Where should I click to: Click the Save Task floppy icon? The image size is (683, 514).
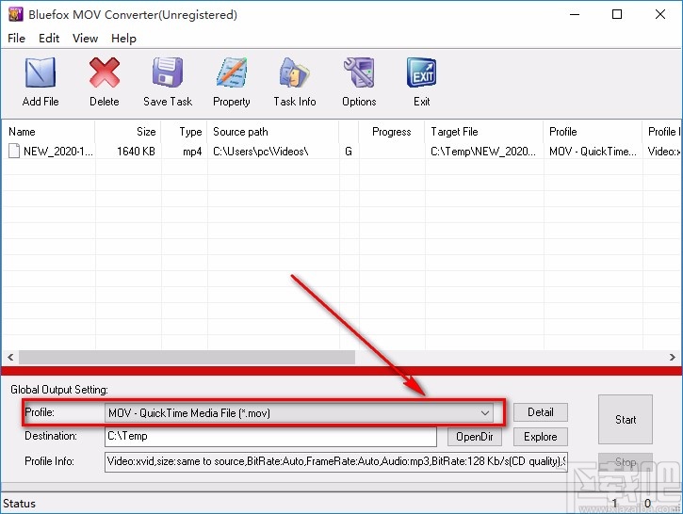pyautogui.click(x=168, y=72)
